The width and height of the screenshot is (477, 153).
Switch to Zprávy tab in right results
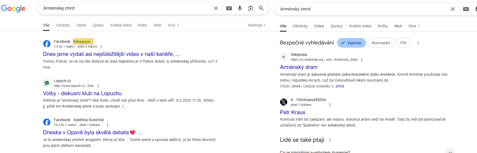click(337, 26)
